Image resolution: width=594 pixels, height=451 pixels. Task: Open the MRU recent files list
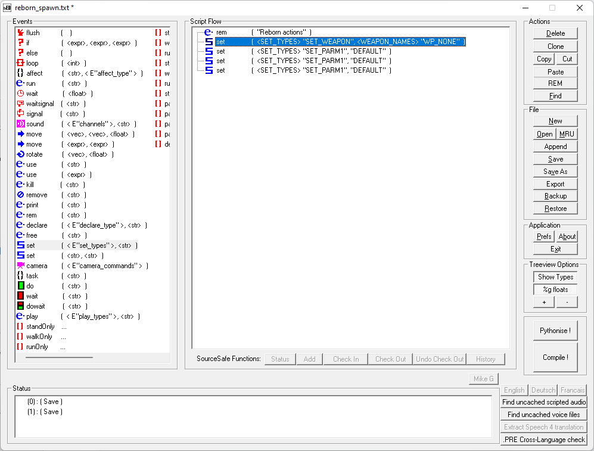click(x=567, y=134)
